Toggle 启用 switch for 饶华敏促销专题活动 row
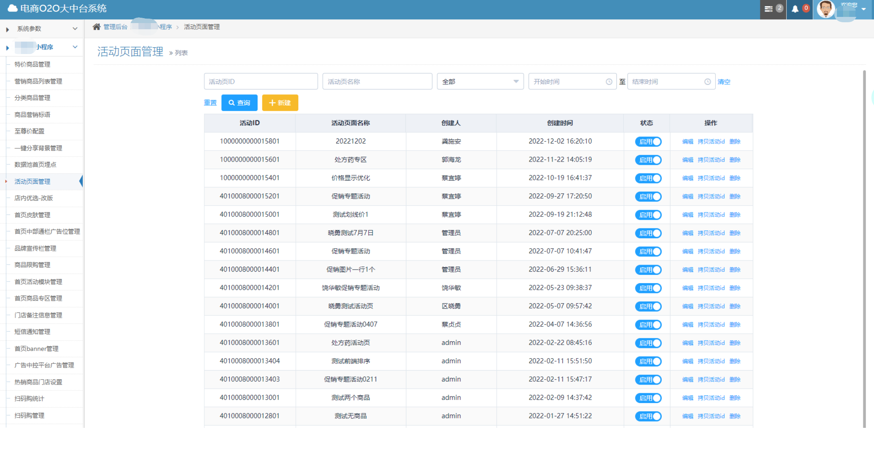 pos(648,288)
